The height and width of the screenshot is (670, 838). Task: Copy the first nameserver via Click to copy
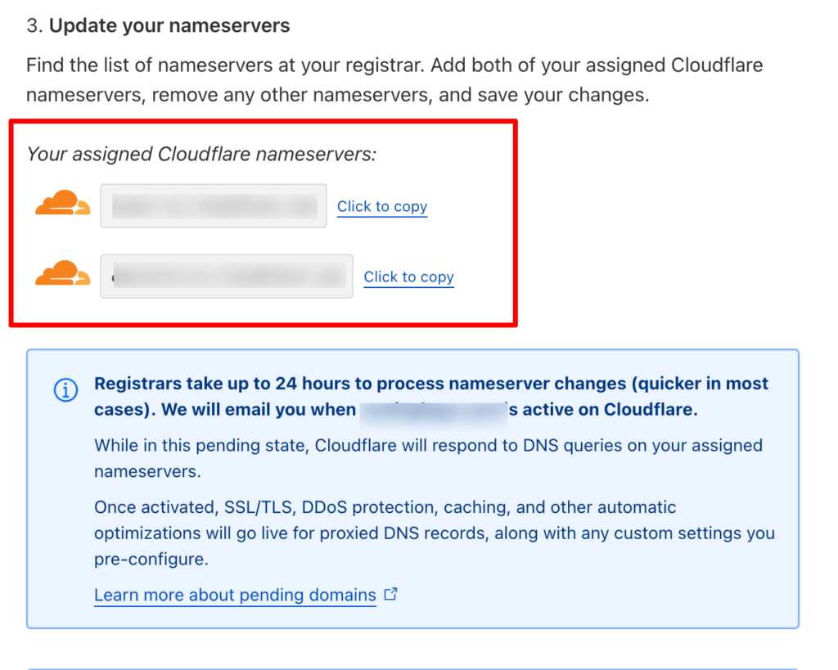click(382, 206)
